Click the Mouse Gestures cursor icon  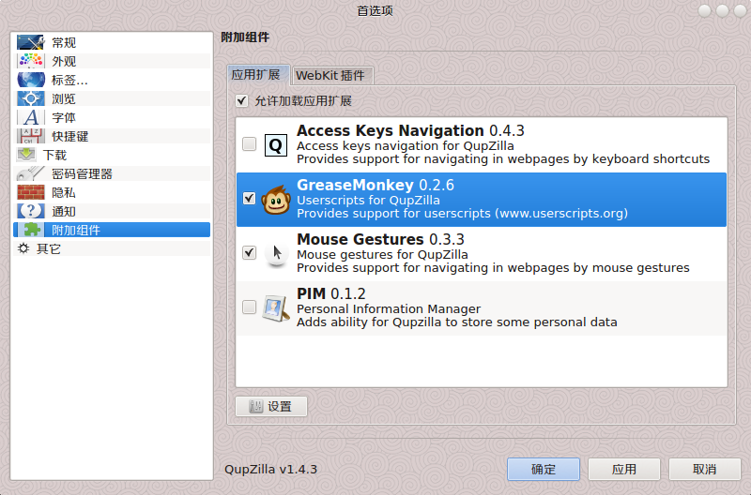tap(276, 253)
